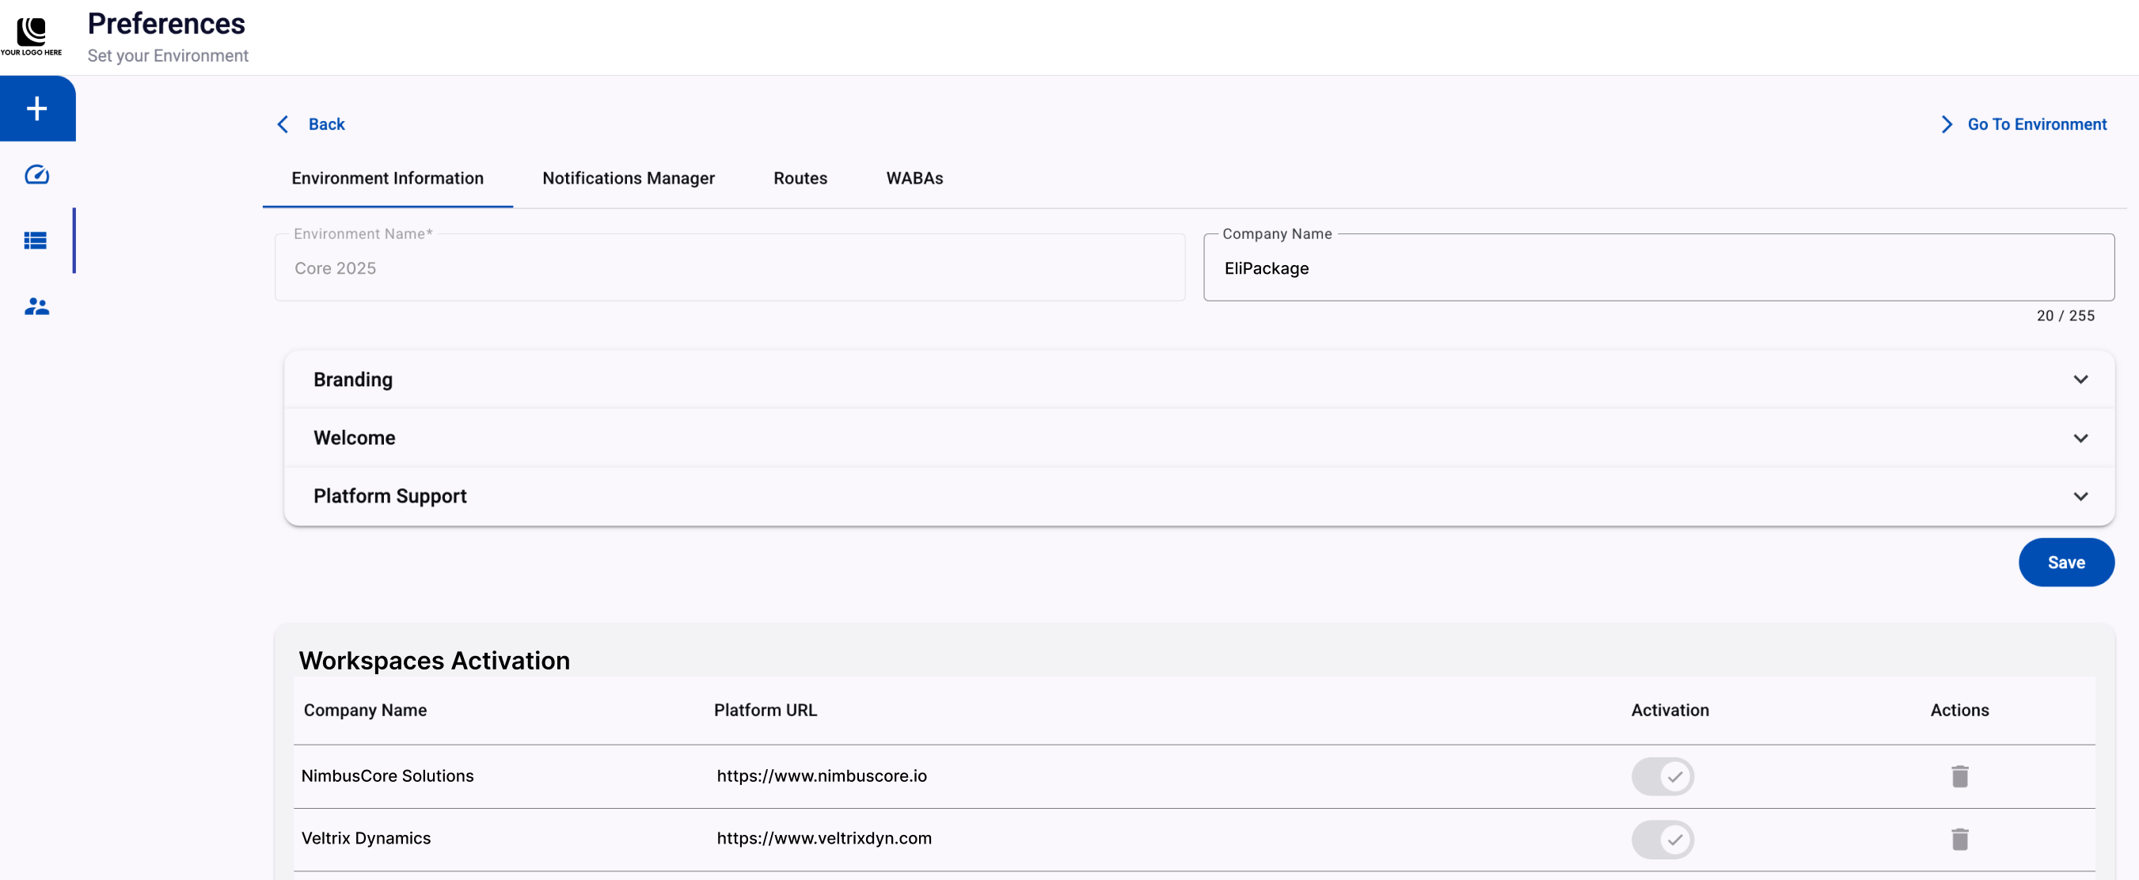Open the Routes tab
The image size is (2139, 880).
pos(800,179)
